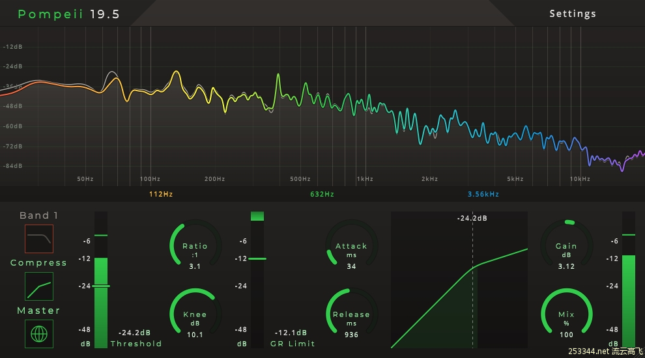This screenshot has width=645, height=358.
Task: Click the 632Hz crossover frequency label
Action: pos(322,194)
